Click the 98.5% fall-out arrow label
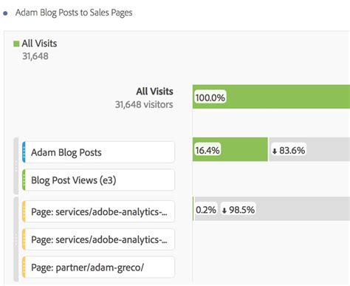350x286 pixels. tap(238, 210)
